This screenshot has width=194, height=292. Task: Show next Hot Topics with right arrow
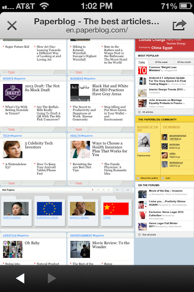[128, 190]
